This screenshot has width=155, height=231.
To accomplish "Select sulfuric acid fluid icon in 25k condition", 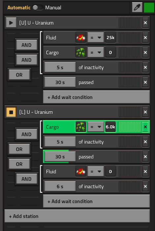I will (x=81, y=38).
